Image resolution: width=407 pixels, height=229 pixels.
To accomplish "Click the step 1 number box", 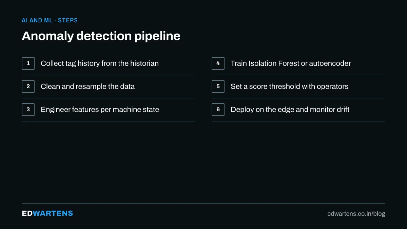I will point(28,63).
